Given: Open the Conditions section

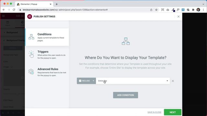Looking at the screenshot, I should 47,37.
